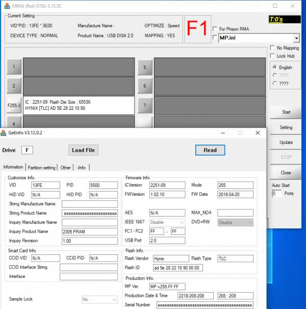The image size is (306, 309).
Task: Click port button 2
Action: [x=14, y=86]
